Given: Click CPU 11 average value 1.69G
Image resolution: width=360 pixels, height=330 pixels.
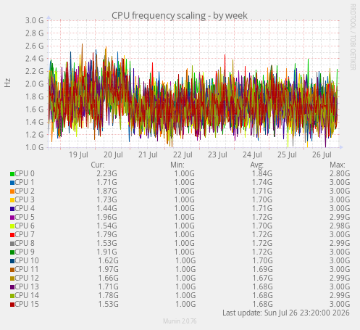Looking at the screenshot, I should coord(262,269).
